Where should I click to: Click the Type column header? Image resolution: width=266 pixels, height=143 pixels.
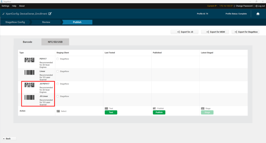click(x=22, y=53)
